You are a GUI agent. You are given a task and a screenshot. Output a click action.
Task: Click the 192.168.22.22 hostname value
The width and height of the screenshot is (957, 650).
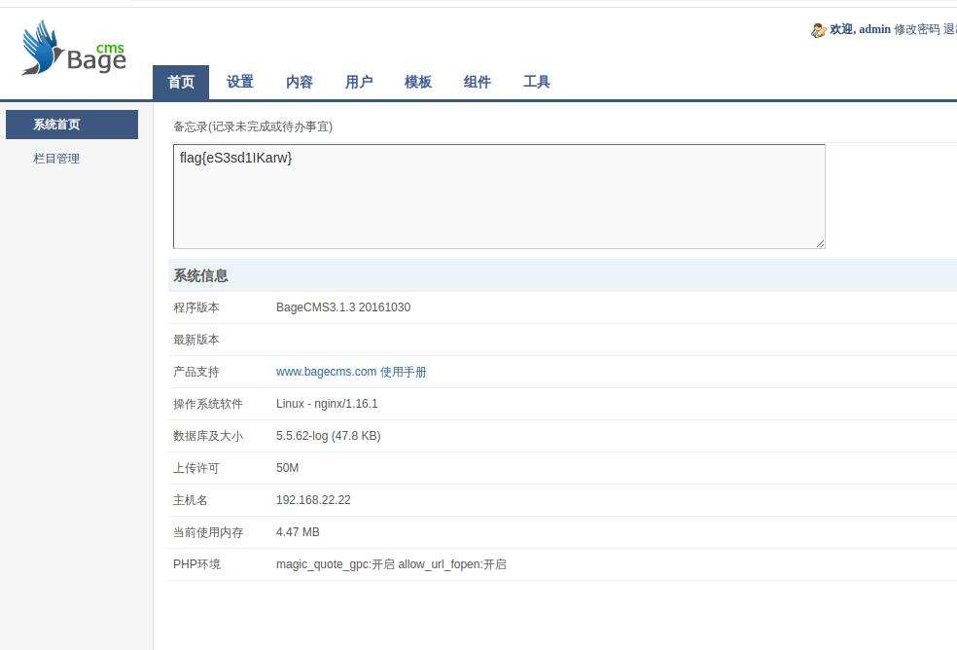click(x=313, y=500)
